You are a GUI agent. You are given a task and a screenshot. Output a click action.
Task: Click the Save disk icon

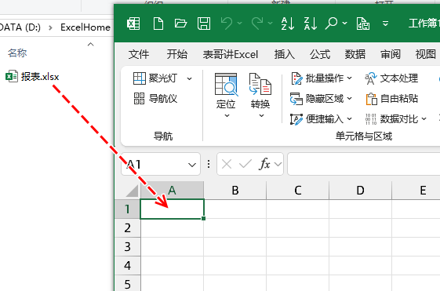pyautogui.click(x=204, y=24)
